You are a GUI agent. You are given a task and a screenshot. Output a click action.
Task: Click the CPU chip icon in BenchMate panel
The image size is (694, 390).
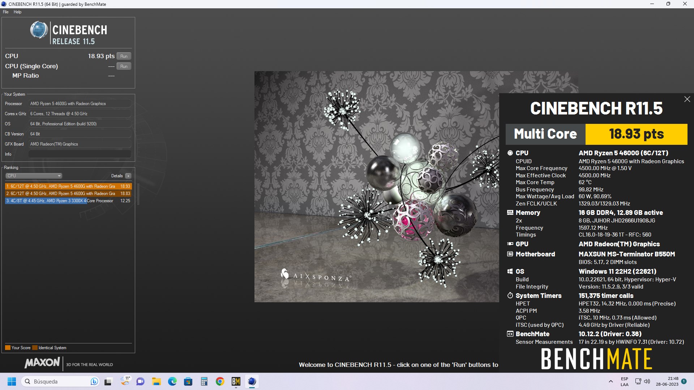click(510, 153)
